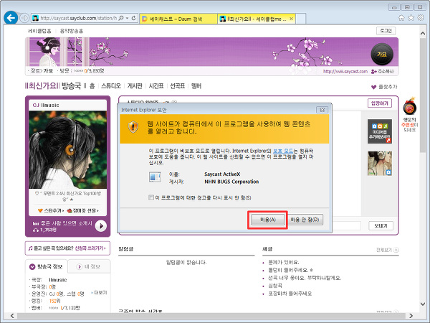The image size is (430, 323).
Task: Click the shield warning icon in dialog
Action: pos(133,127)
